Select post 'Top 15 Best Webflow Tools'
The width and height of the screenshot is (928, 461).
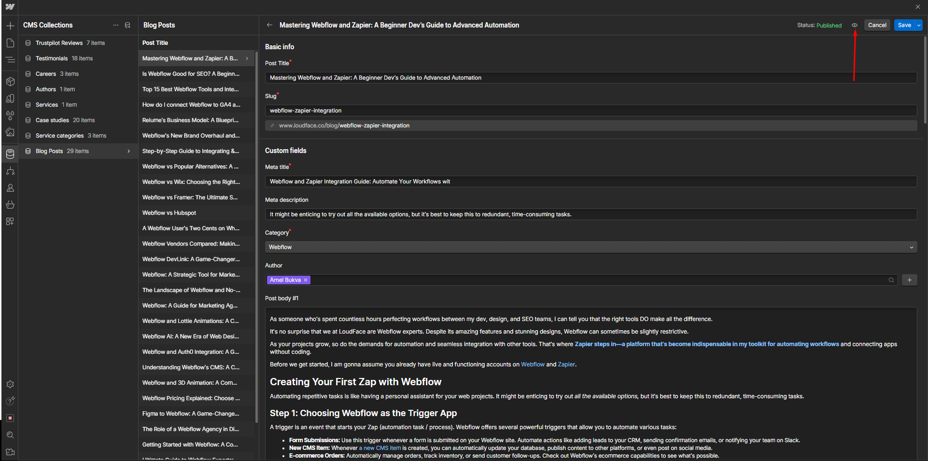(x=197, y=89)
